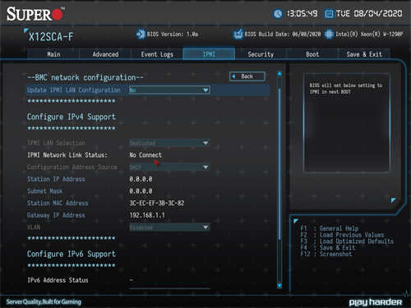This screenshot has height=308, width=411.
Task: Click the No Connect status text
Action: click(x=145, y=155)
